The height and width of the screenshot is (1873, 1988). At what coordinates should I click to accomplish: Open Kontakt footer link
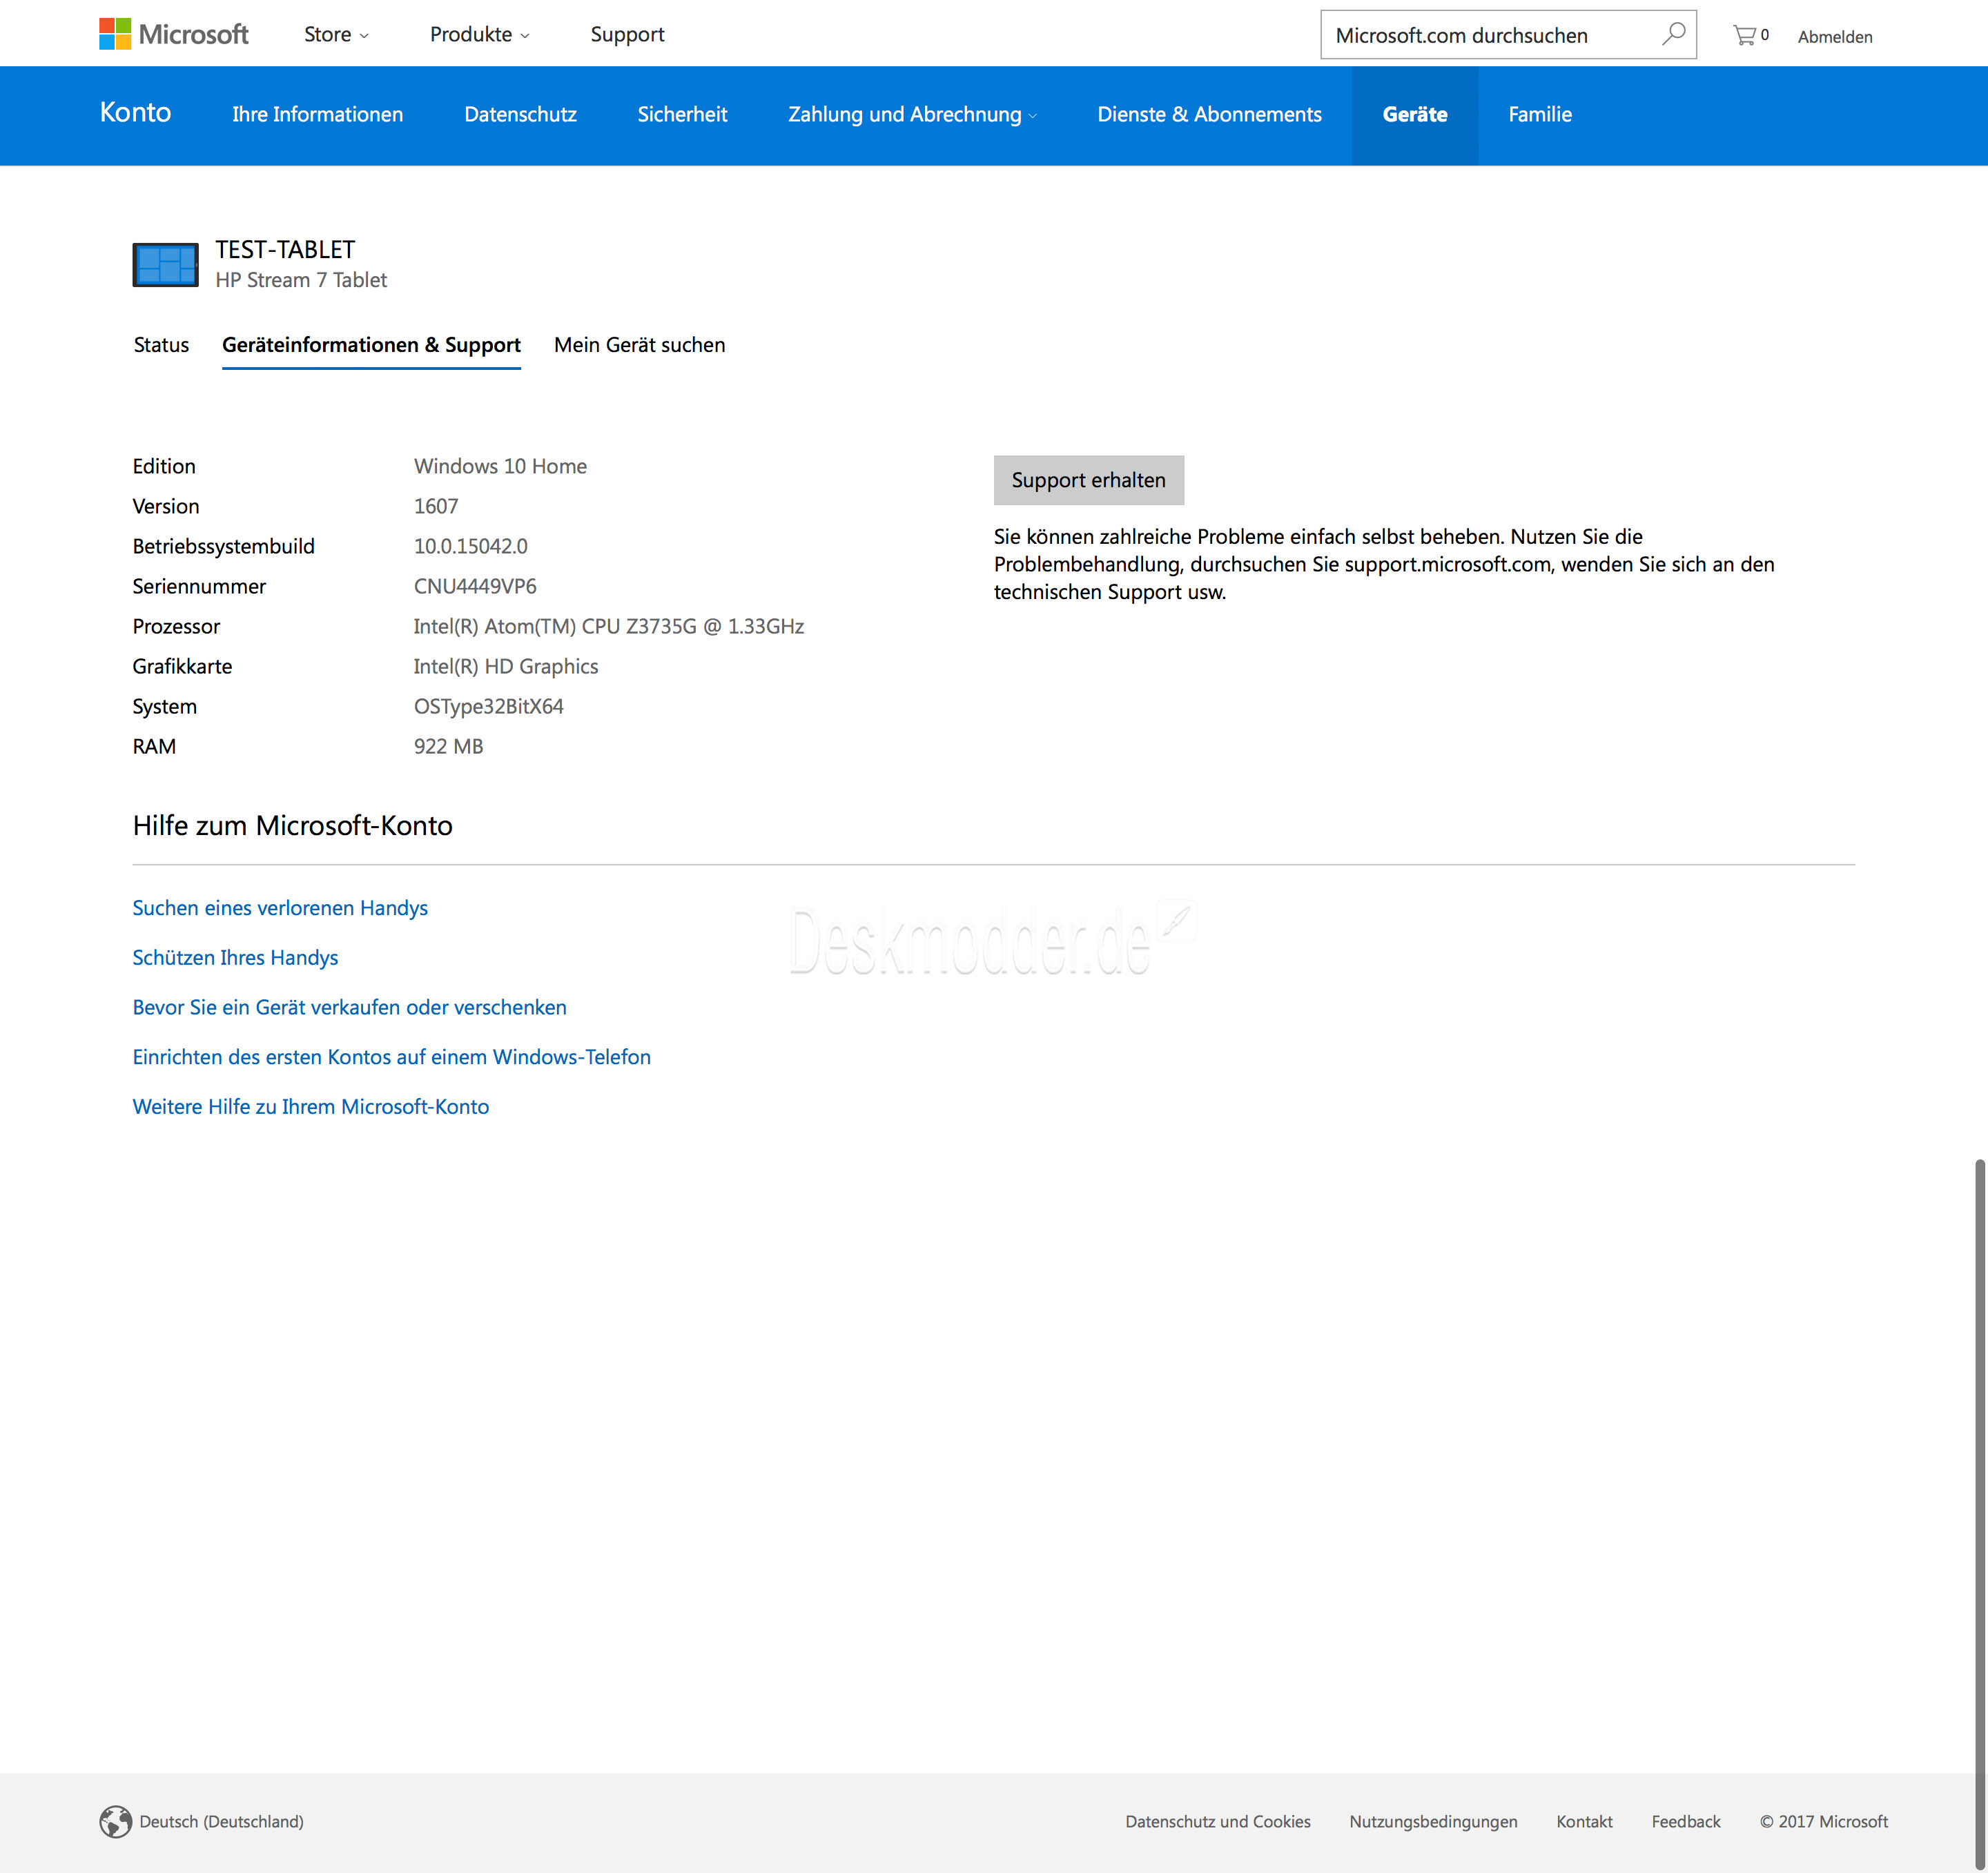1584,1821
